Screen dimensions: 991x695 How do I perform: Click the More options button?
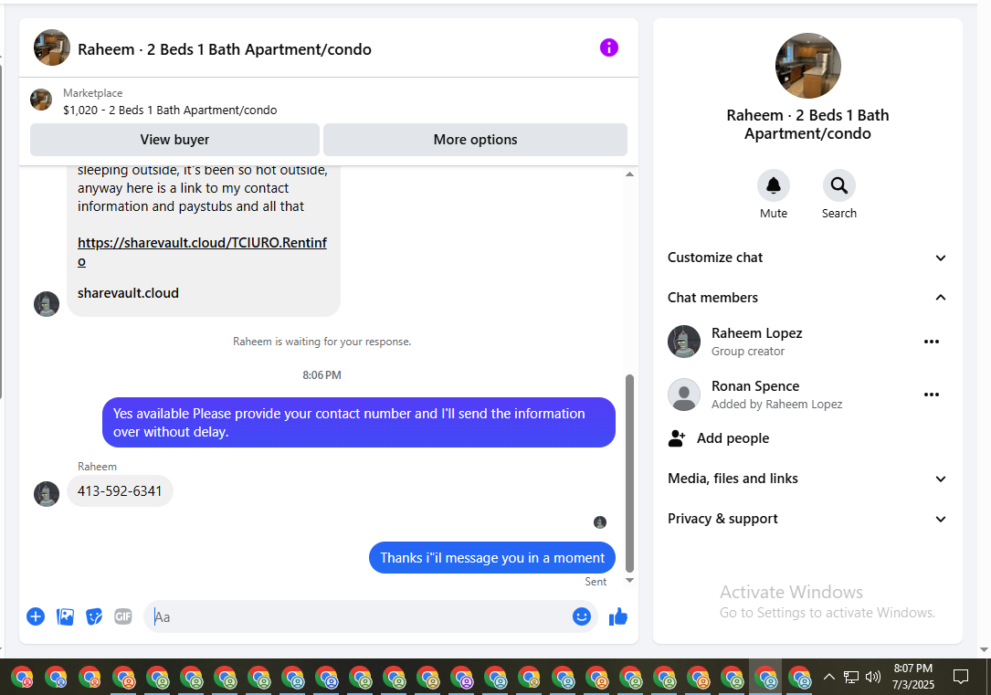pos(475,140)
